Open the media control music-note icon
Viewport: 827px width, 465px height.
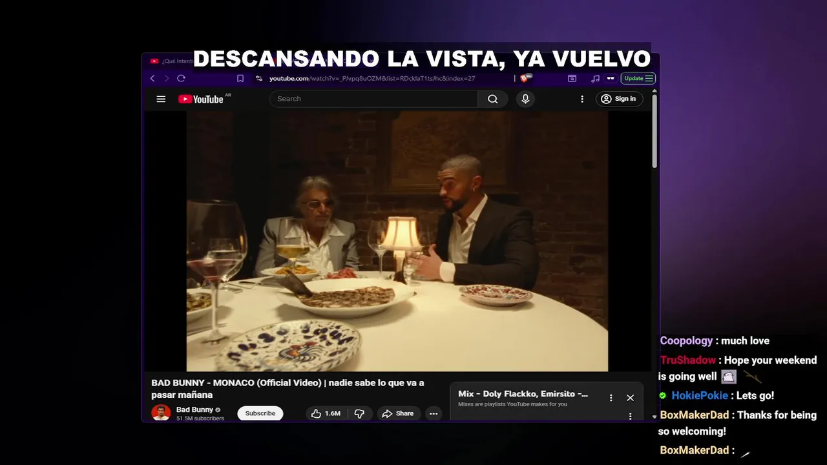(595, 78)
